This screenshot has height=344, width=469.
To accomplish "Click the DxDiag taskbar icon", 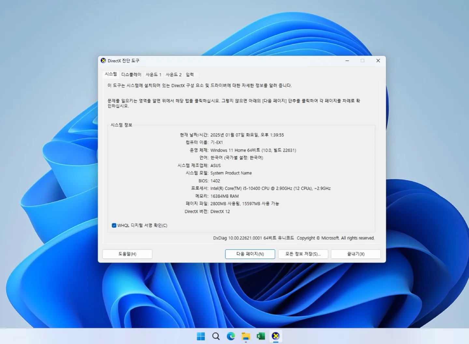I will tap(276, 336).
